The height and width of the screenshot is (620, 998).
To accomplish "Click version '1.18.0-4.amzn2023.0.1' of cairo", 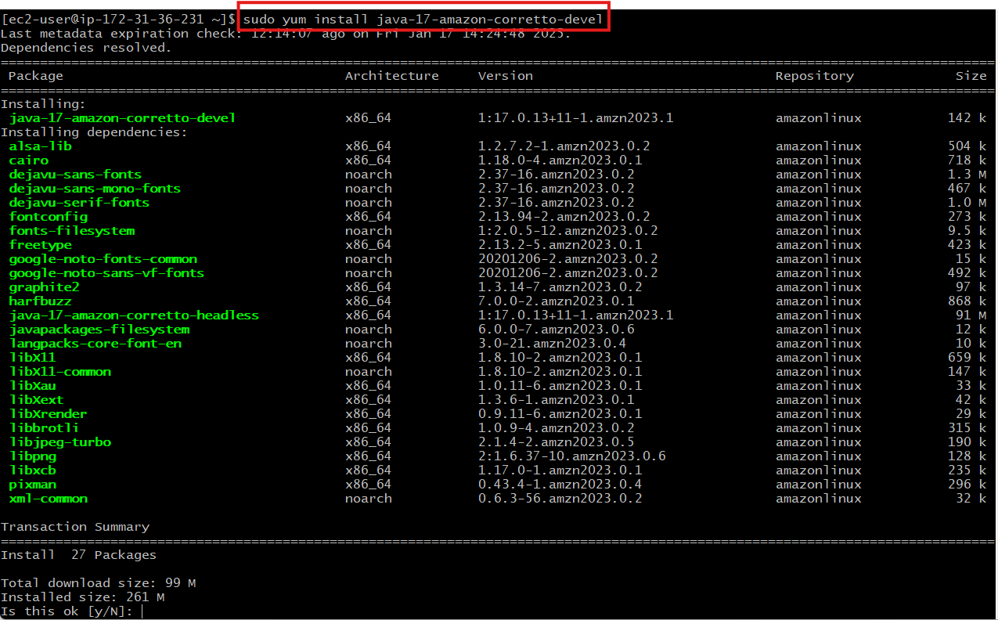I will click(x=560, y=160).
